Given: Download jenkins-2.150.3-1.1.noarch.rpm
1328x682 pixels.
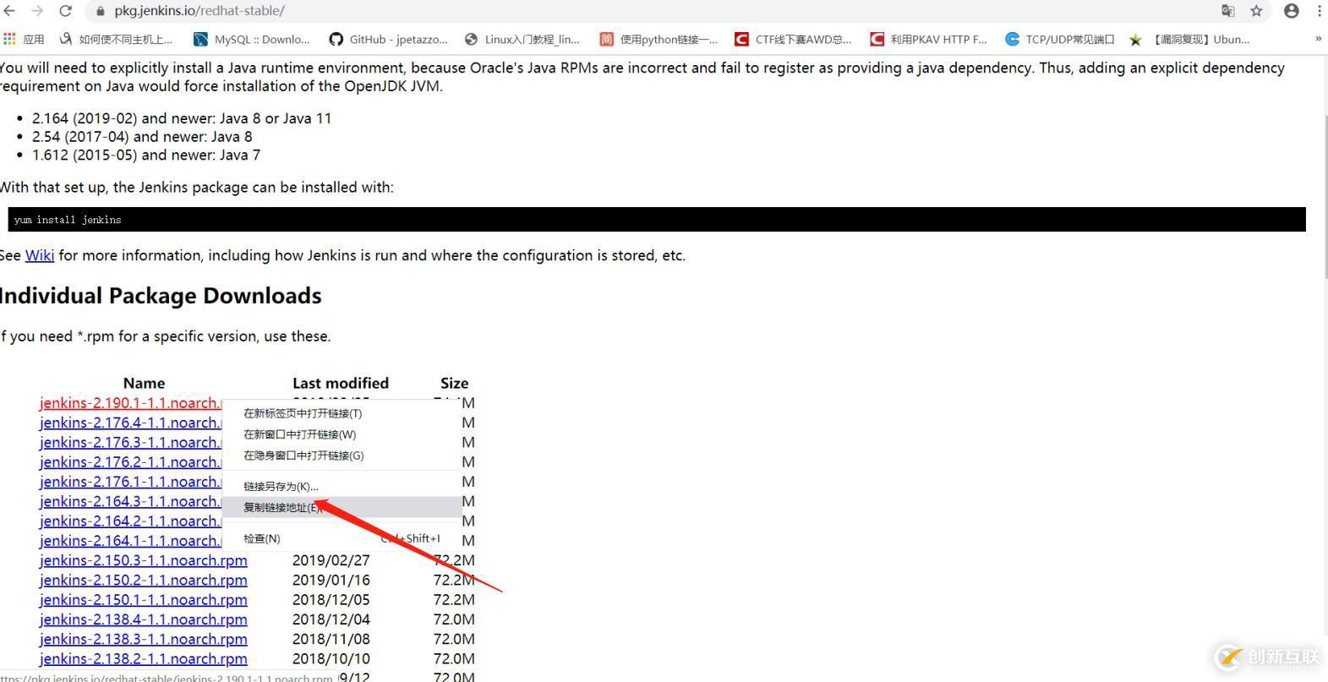Looking at the screenshot, I should tap(144, 560).
